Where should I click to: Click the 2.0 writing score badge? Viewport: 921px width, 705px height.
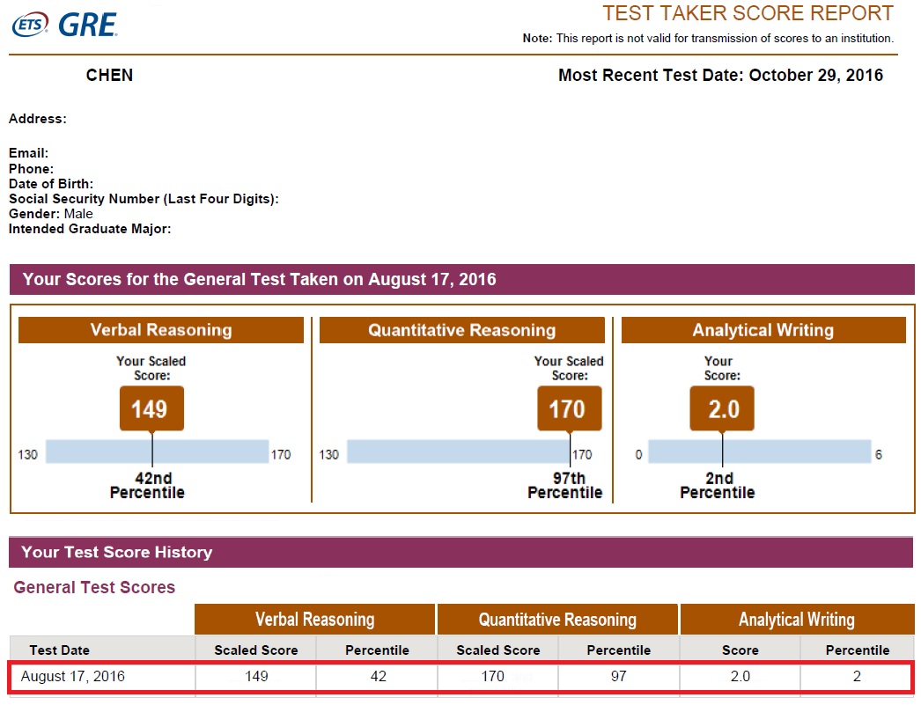click(722, 408)
